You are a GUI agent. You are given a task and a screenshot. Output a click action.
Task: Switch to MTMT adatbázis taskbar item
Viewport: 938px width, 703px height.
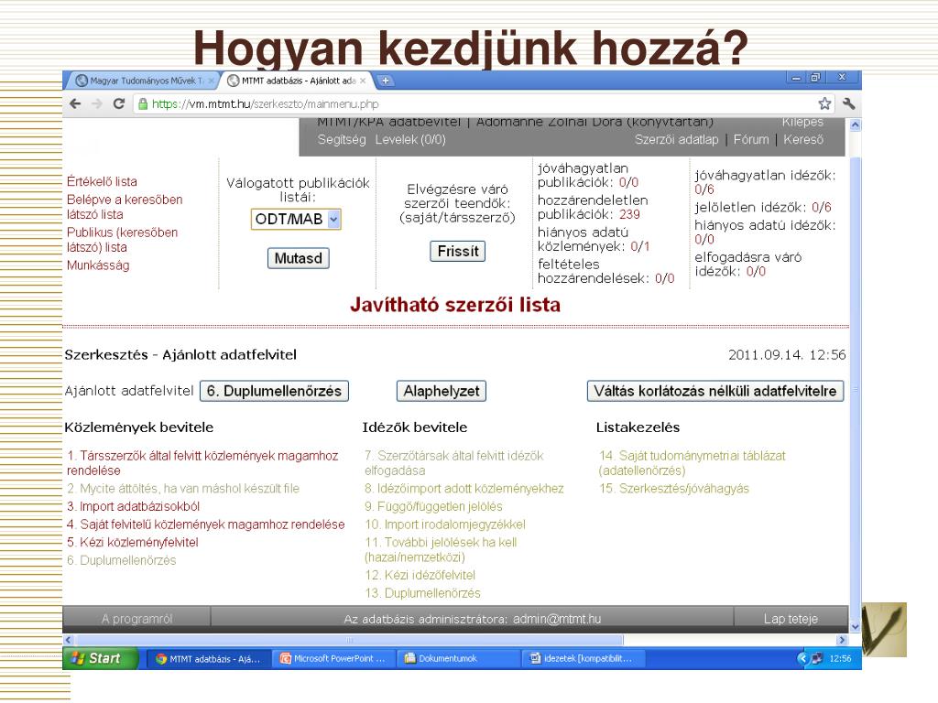click(208, 658)
